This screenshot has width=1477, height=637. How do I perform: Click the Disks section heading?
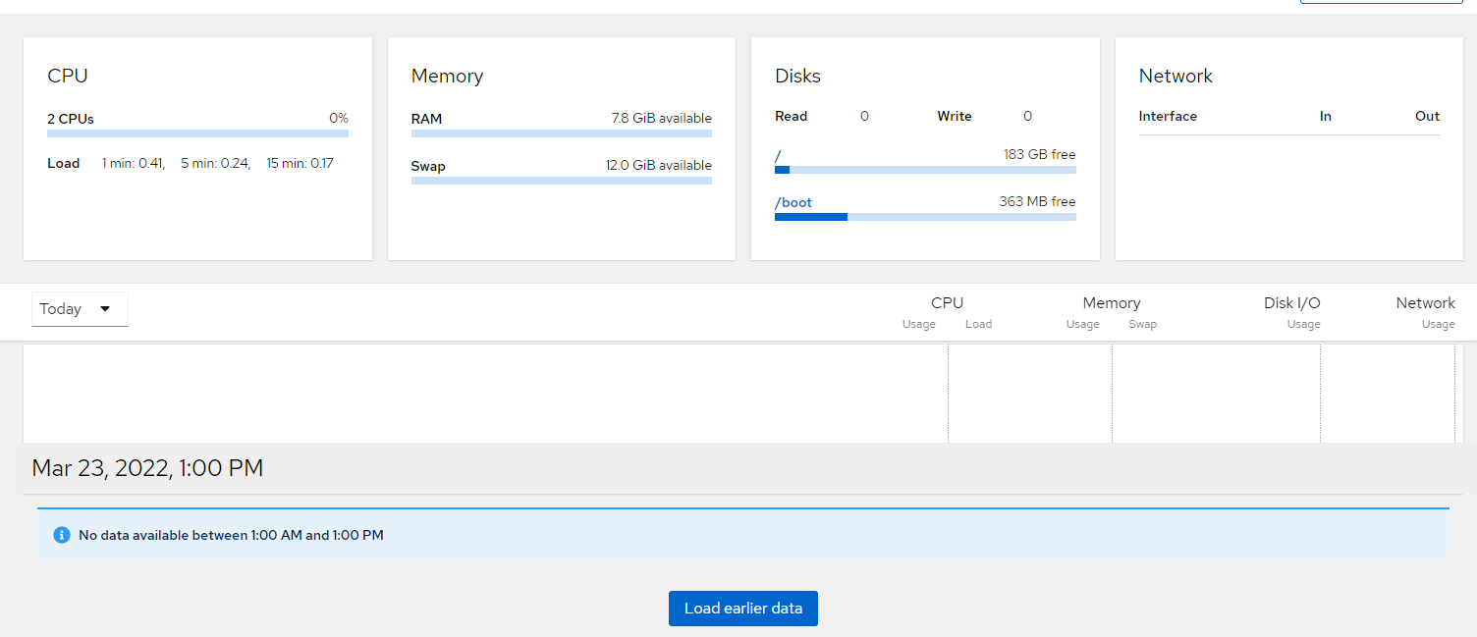click(797, 76)
